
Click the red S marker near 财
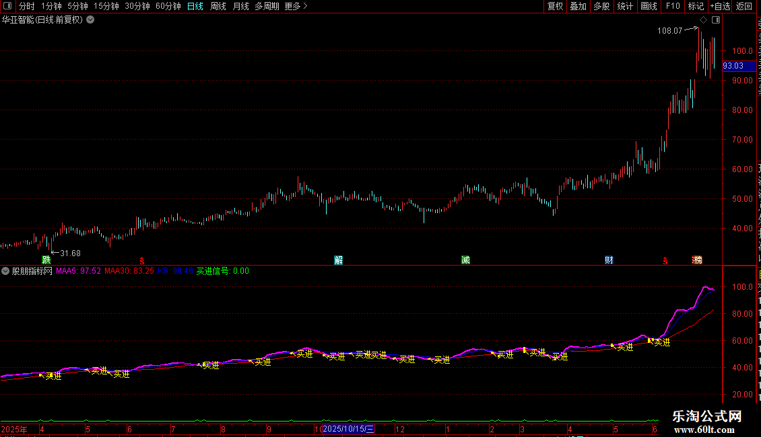click(x=665, y=261)
